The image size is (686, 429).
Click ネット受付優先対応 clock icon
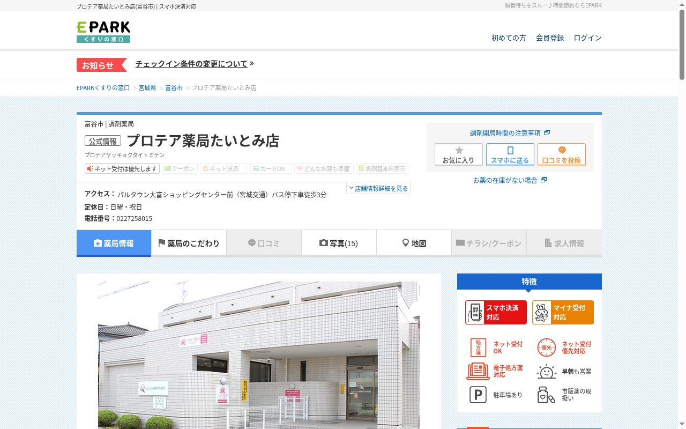pos(546,347)
